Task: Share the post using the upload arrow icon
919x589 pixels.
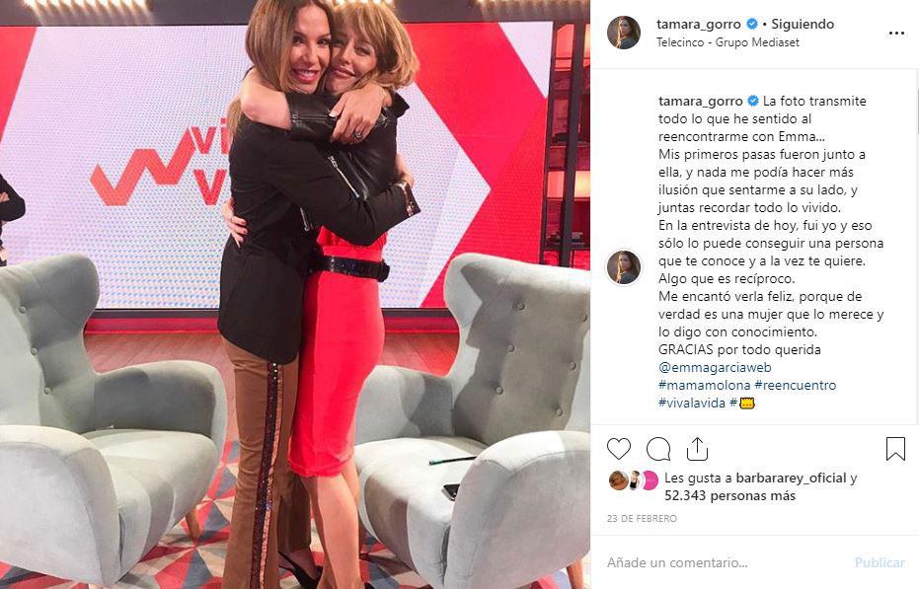Action: click(697, 449)
